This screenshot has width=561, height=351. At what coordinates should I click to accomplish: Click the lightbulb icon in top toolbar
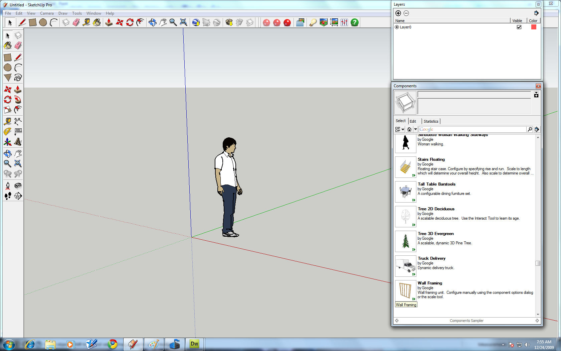(x=313, y=22)
